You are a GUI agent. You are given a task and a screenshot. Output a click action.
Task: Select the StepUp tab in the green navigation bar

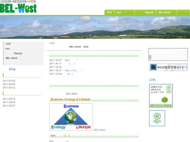pyautogui.click(x=145, y=13)
